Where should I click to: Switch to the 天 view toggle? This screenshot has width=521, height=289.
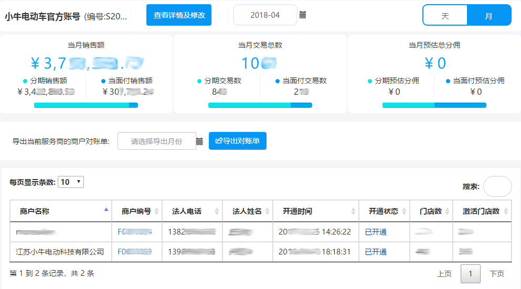coord(445,15)
